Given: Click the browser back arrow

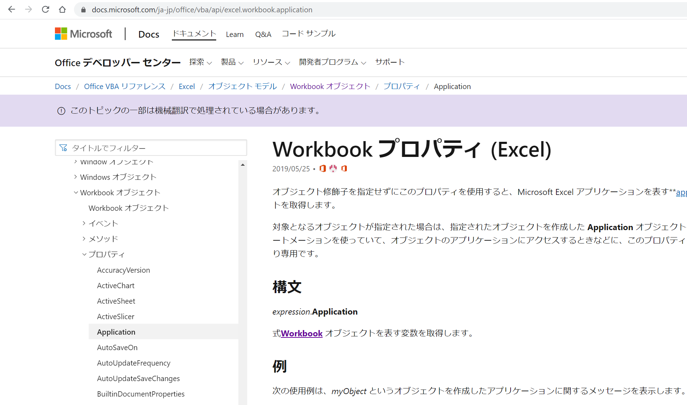Looking at the screenshot, I should coord(12,10).
